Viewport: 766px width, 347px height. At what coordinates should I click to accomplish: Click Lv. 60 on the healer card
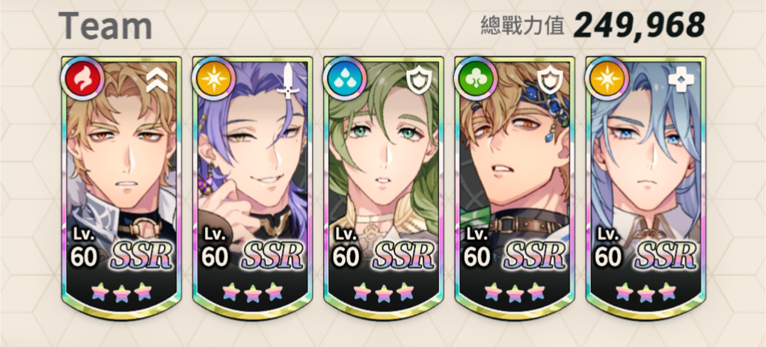coord(610,248)
